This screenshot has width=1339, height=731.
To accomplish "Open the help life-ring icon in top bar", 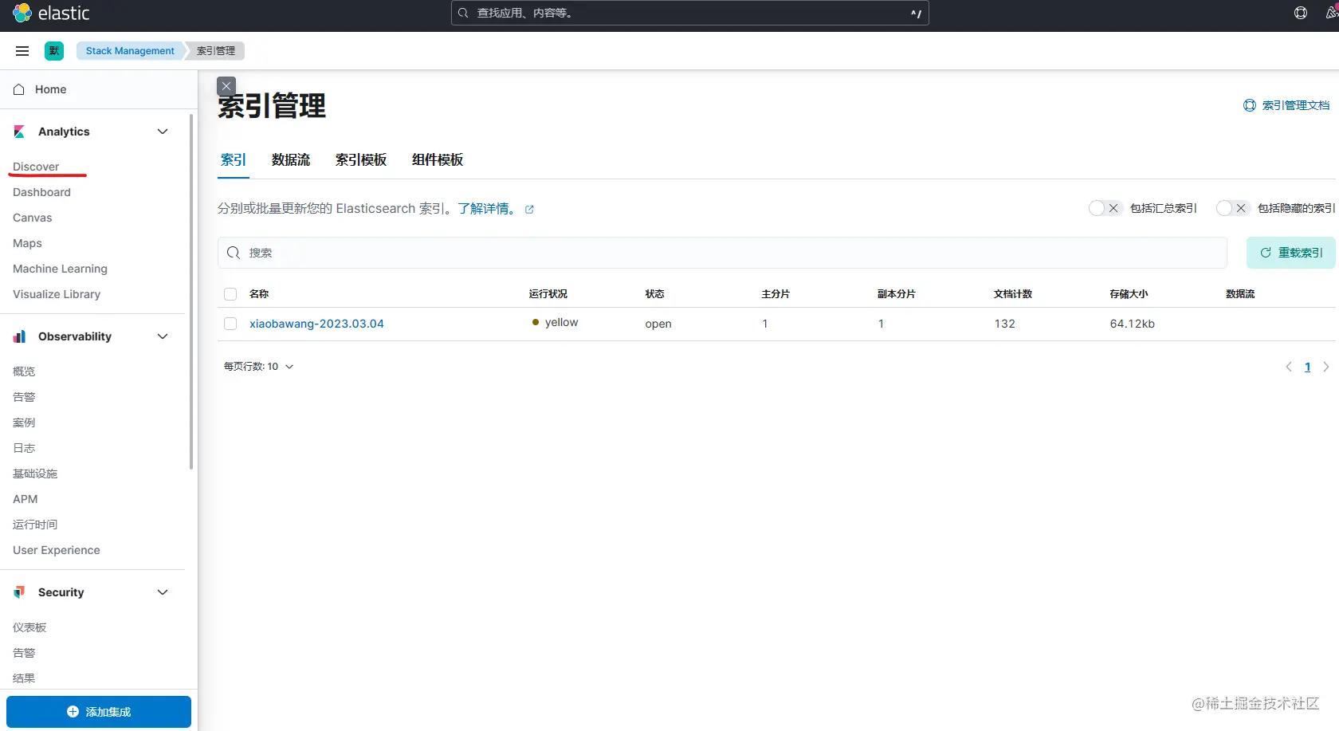I will (x=1300, y=13).
